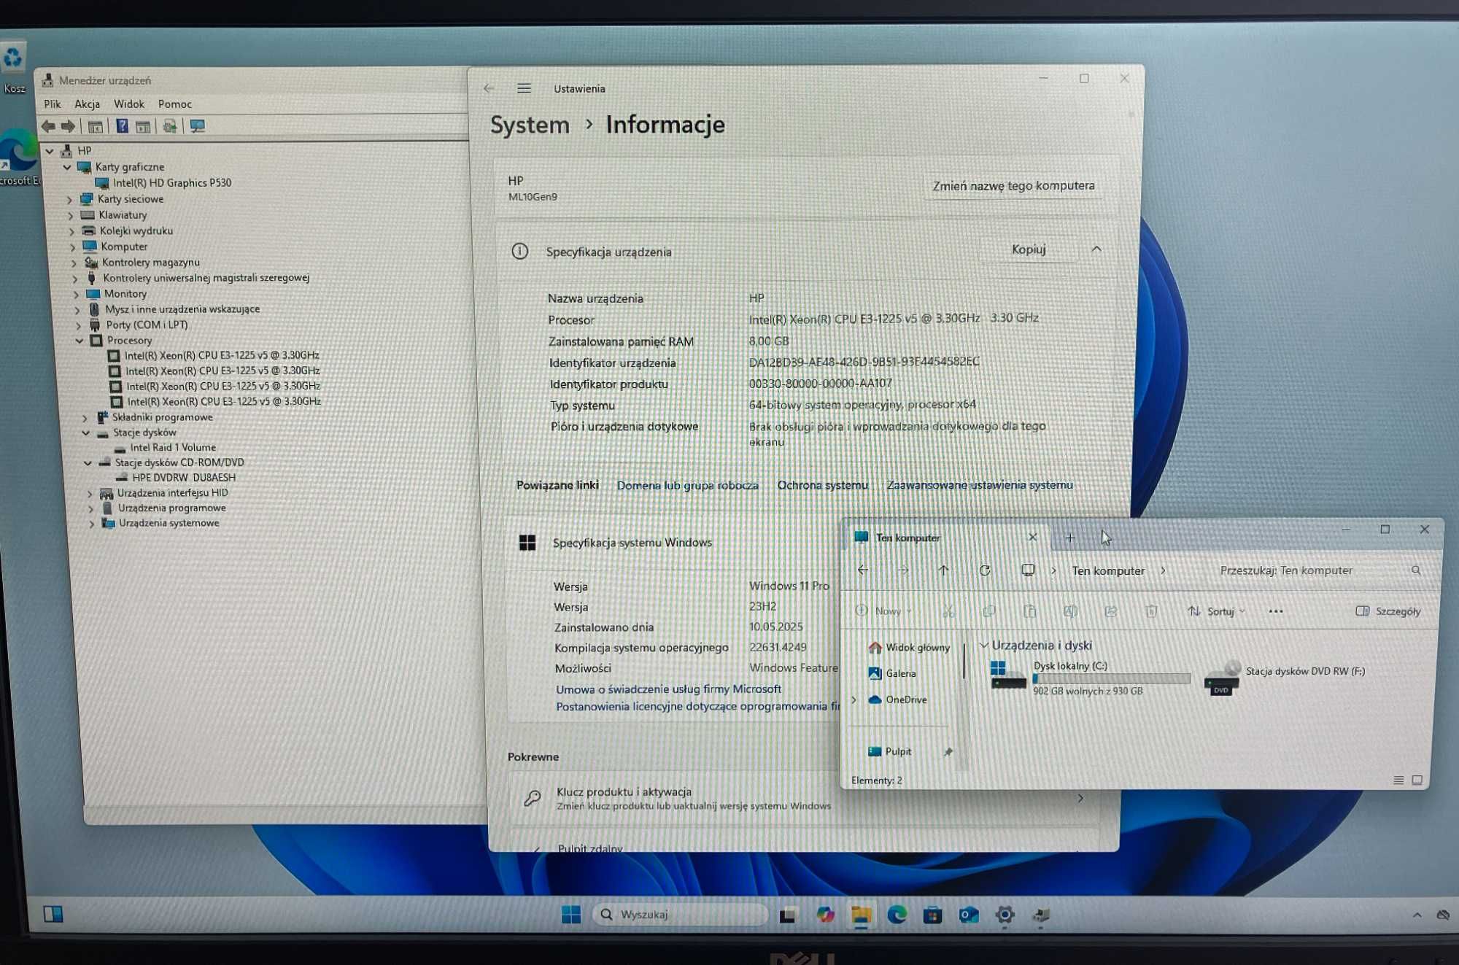Viewport: 1459px width, 965px height.
Task: Collapse Karty graficzne in Device Manager
Action: (67, 167)
